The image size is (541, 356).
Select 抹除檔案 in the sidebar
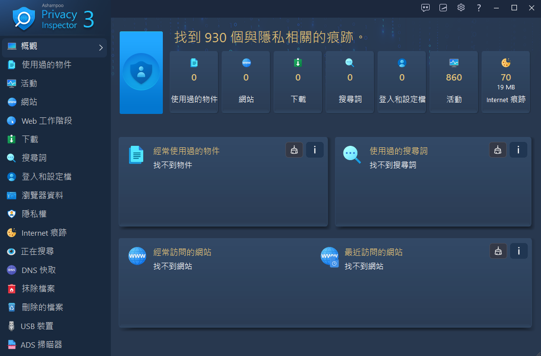[38, 289]
